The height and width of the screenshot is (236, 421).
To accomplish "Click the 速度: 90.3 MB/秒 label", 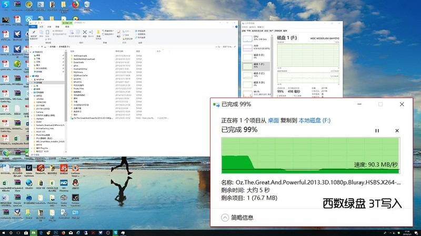I will tap(376, 165).
